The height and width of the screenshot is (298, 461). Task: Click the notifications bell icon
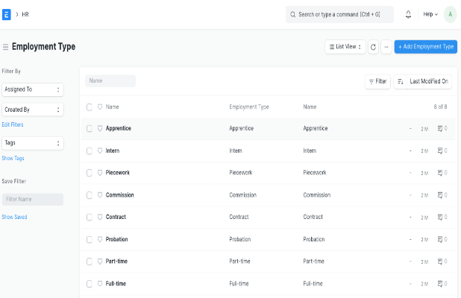pyautogui.click(x=408, y=14)
